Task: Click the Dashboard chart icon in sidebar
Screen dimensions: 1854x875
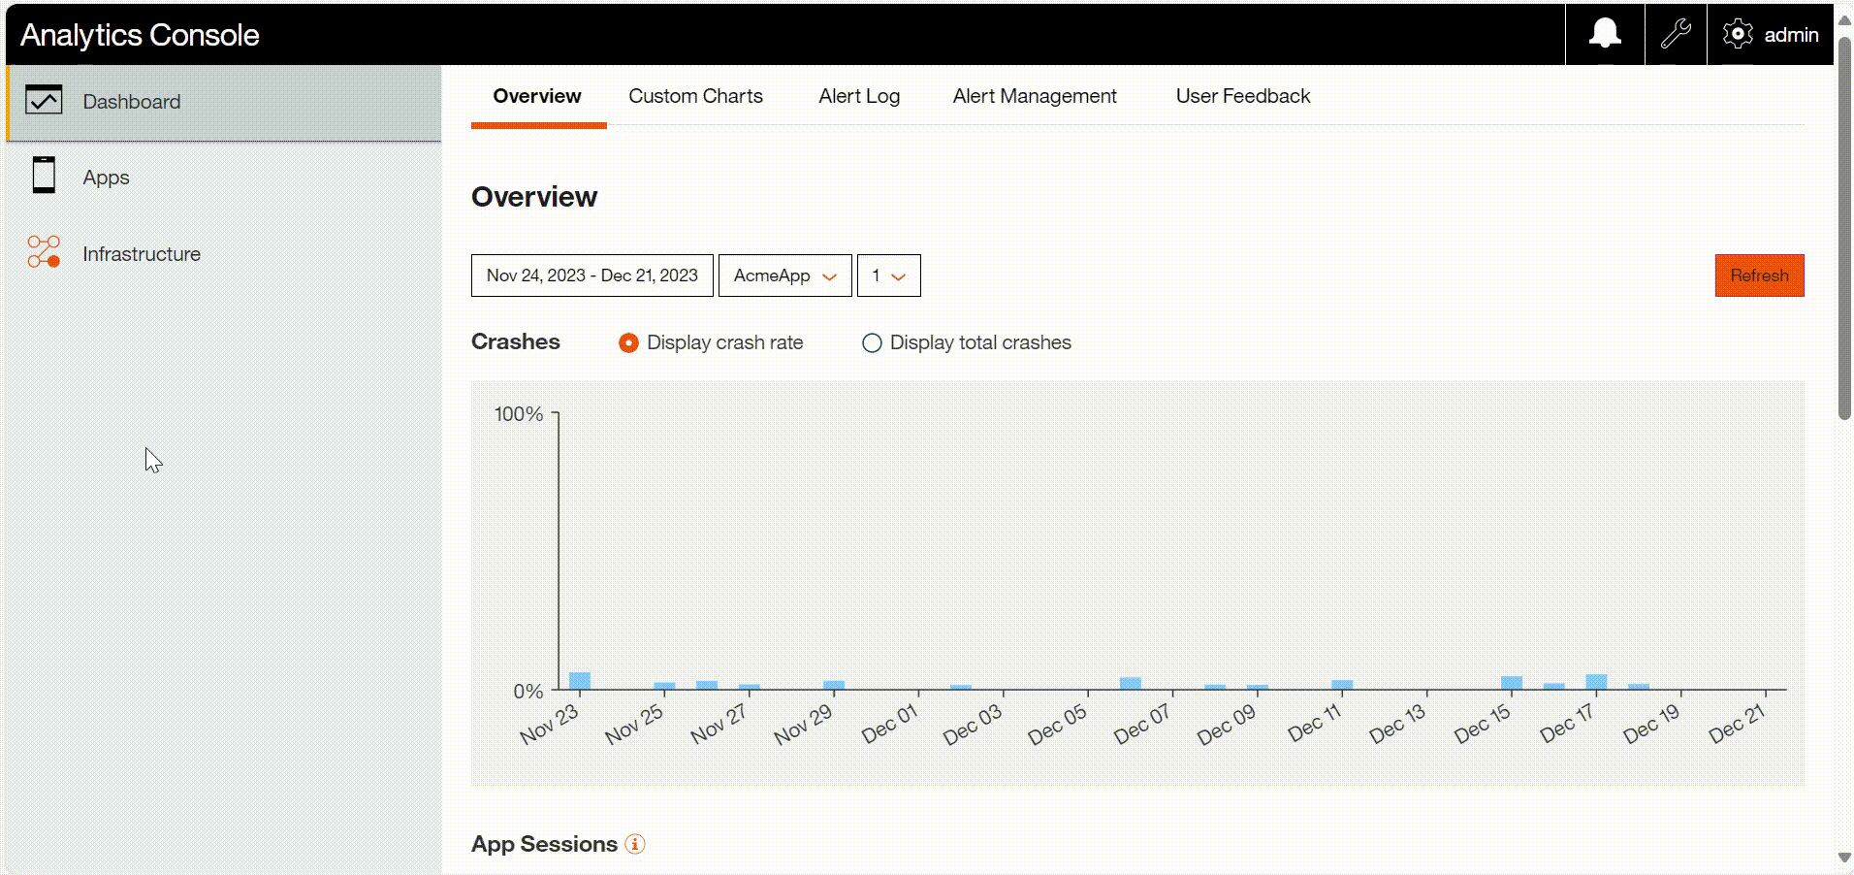Action: [44, 101]
